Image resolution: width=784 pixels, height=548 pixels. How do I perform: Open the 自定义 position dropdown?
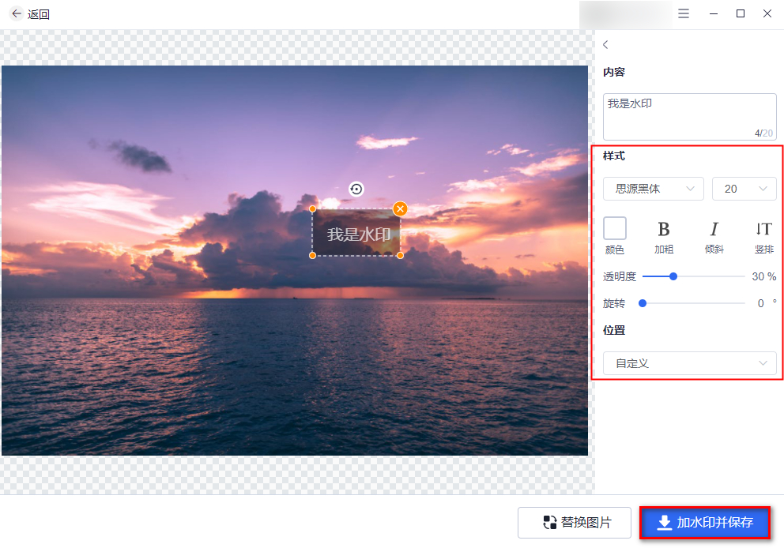click(689, 363)
